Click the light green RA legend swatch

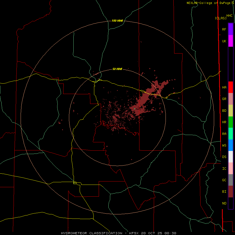(x=231, y=134)
